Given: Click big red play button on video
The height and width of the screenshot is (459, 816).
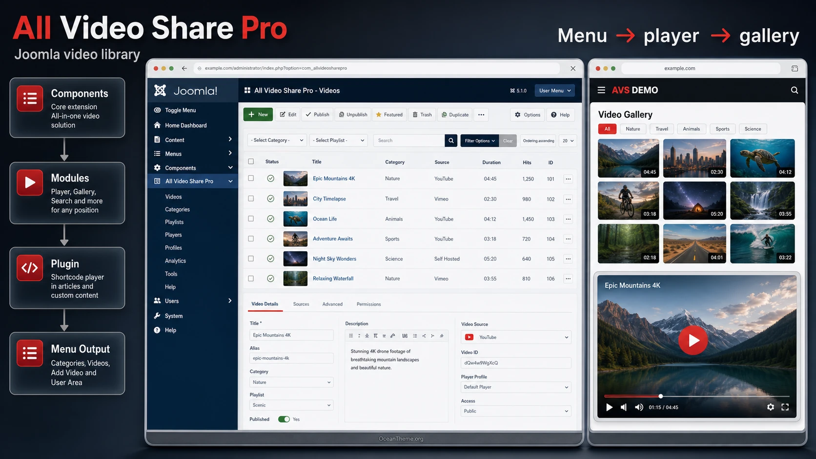Looking at the screenshot, I should point(693,340).
